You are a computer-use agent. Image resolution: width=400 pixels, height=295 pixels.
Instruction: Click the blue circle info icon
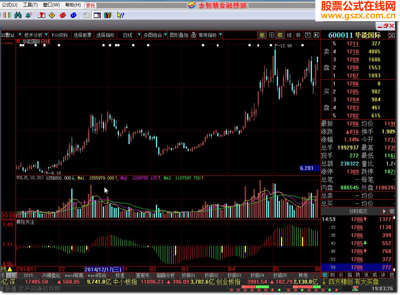click(74, 15)
